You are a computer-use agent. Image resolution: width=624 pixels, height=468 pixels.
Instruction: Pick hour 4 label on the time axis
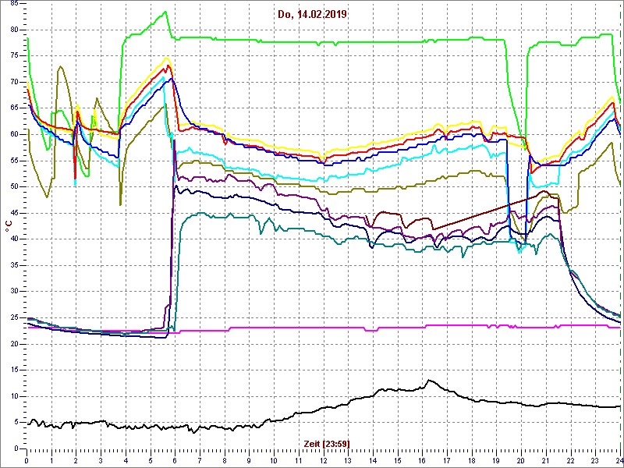tap(126, 459)
